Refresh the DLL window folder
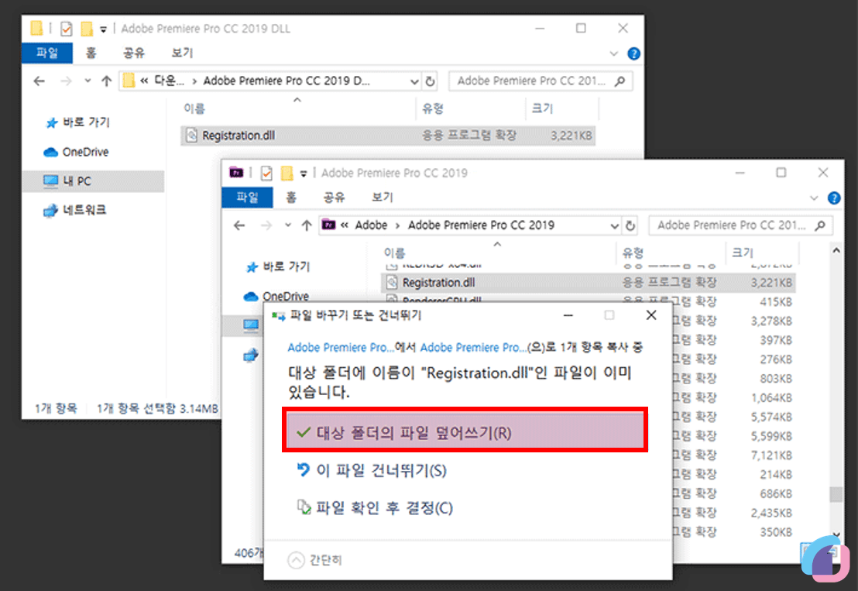Image resolution: width=858 pixels, height=591 pixels. [430, 81]
